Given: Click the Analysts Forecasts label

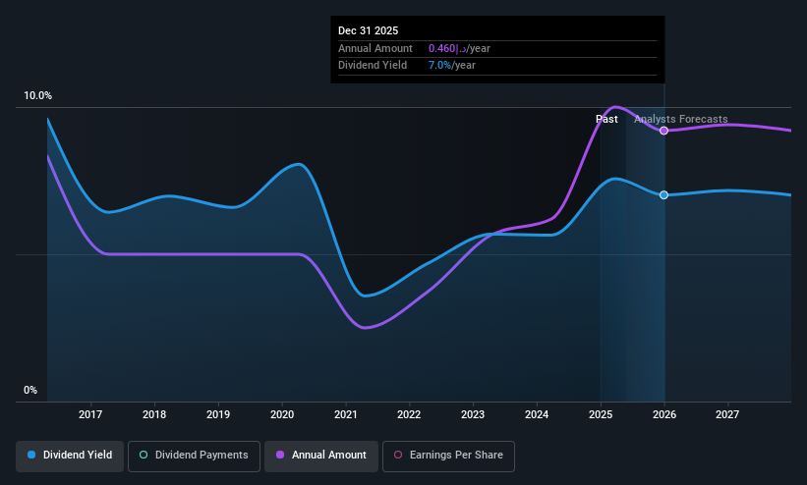Looking at the screenshot, I should (681, 120).
